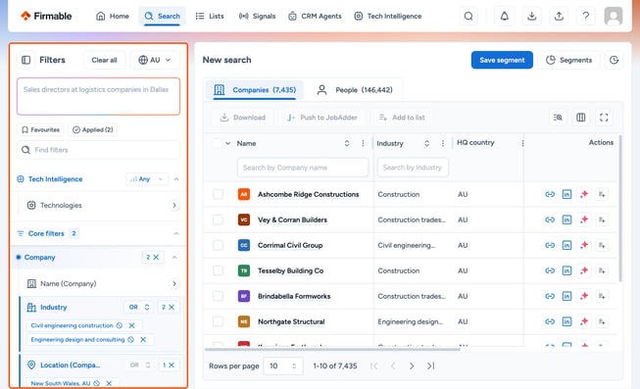Image resolution: width=640 pixels, height=389 pixels.
Task: Click Clear all filters
Action: pos(105,60)
